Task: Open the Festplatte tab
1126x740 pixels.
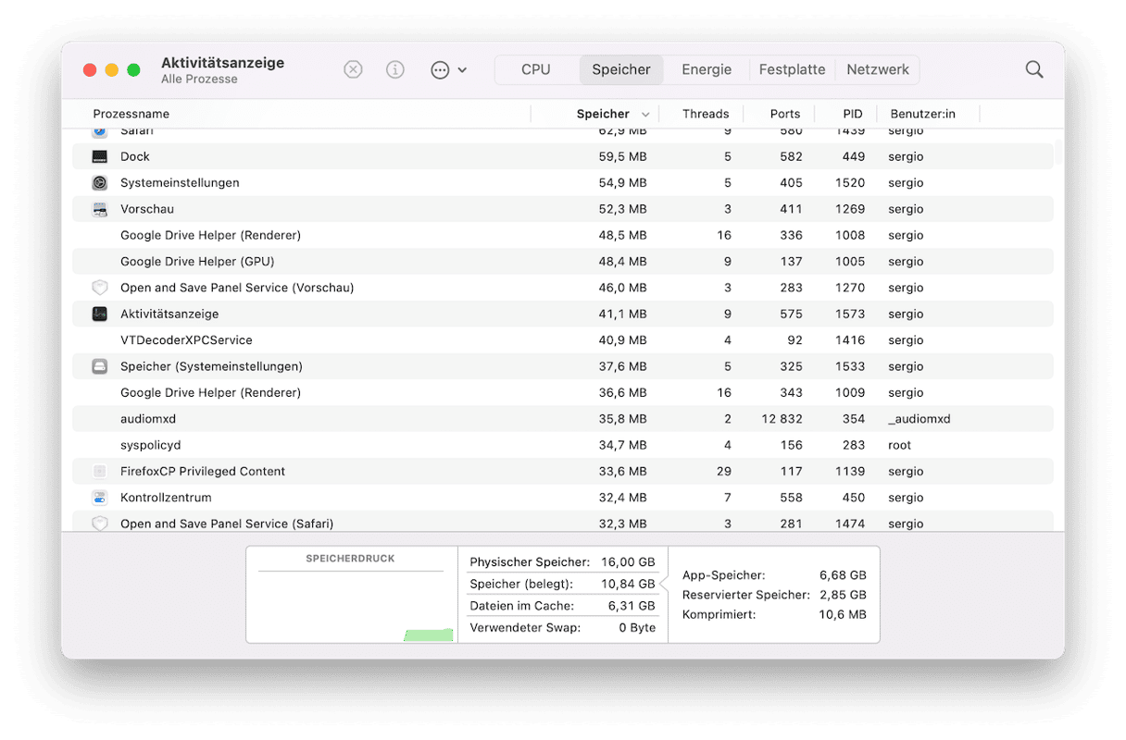Action: [792, 69]
